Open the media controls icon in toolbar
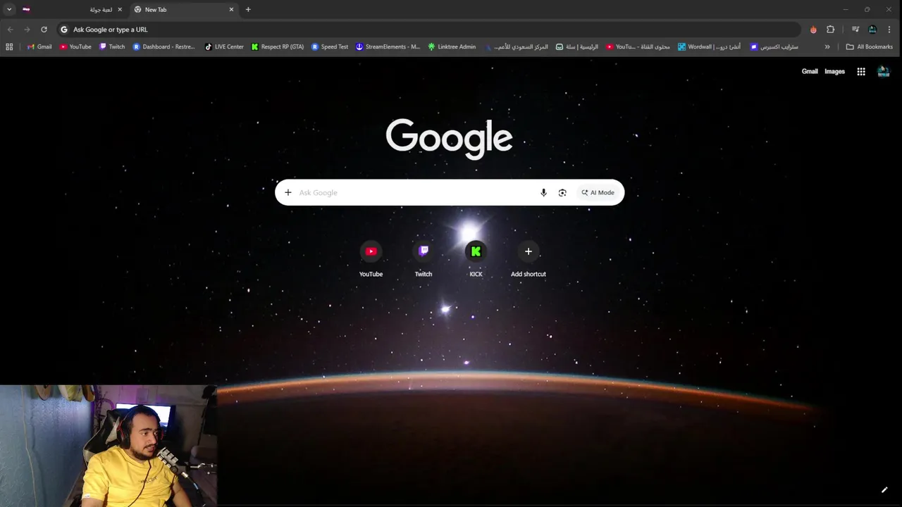Screen dimensions: 902x507 pyautogui.click(x=855, y=30)
